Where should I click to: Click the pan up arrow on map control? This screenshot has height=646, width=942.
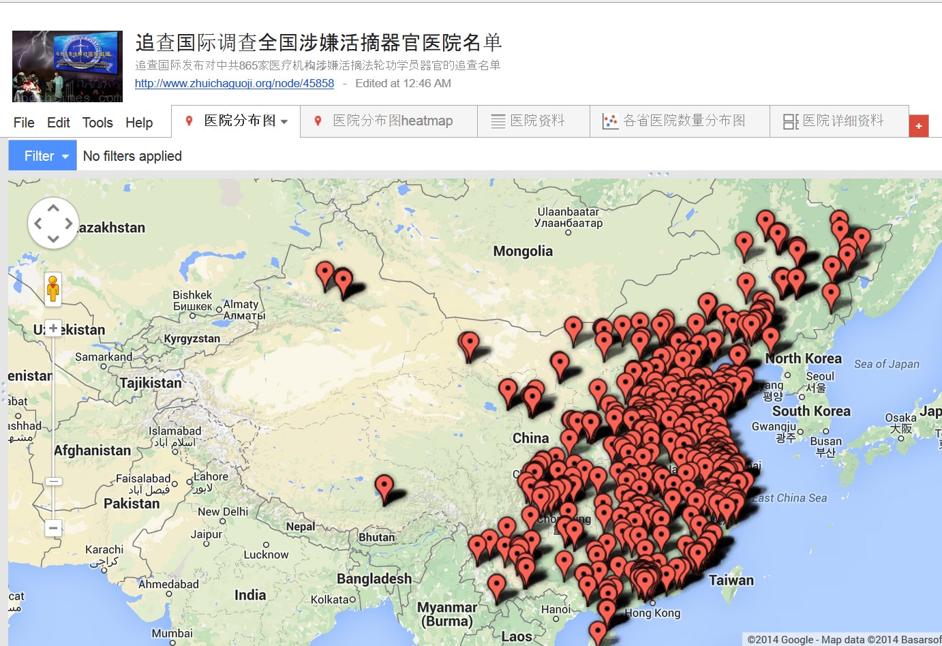coord(53,208)
